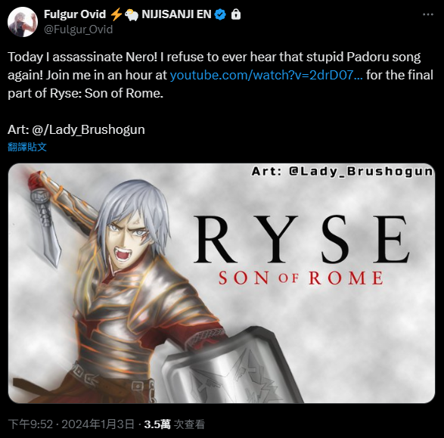Click the blue verified badge
Viewport: 444px width, 438px height.
coord(220,14)
